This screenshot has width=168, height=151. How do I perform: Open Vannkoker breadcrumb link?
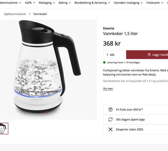pos(40,14)
